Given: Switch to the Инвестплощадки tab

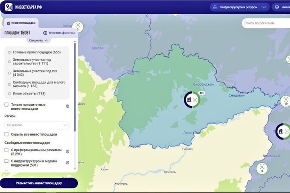Looking at the screenshot, I should pyautogui.click(x=21, y=23).
